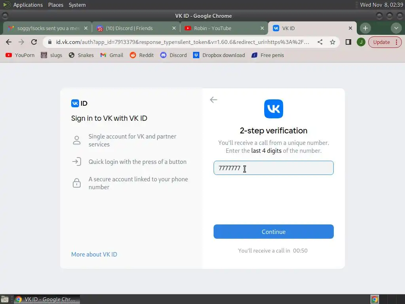Close the VK ID tab
Image resolution: width=405 pixels, height=304 pixels.
[x=350, y=28]
